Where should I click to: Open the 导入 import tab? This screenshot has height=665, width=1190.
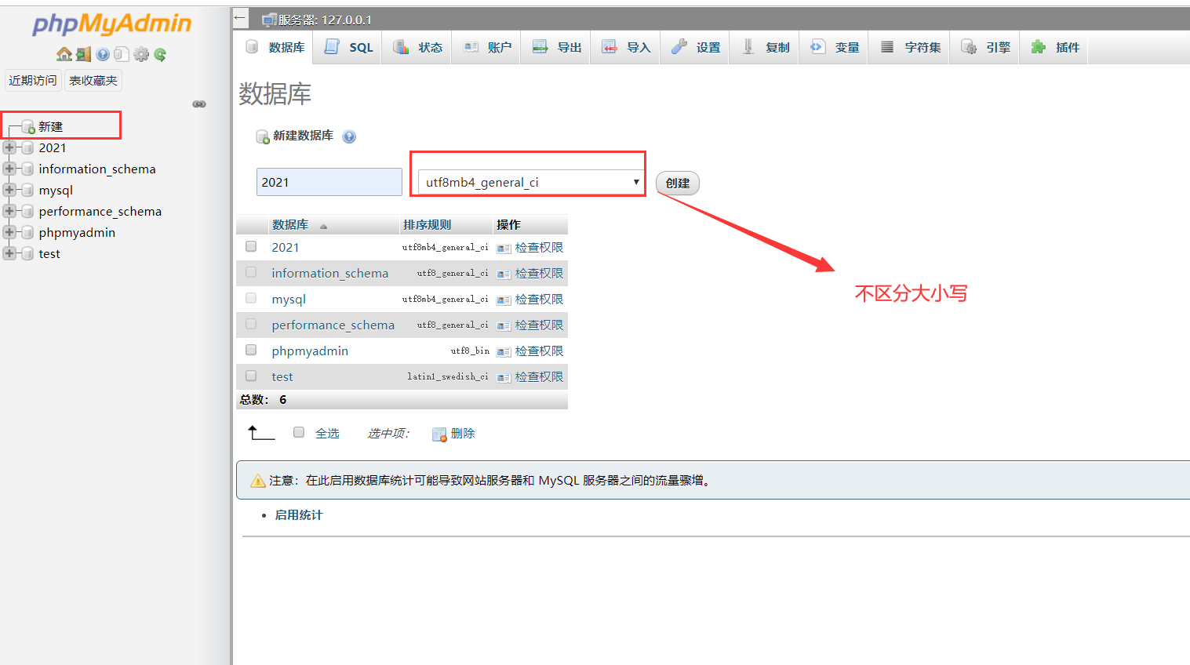pyautogui.click(x=626, y=47)
